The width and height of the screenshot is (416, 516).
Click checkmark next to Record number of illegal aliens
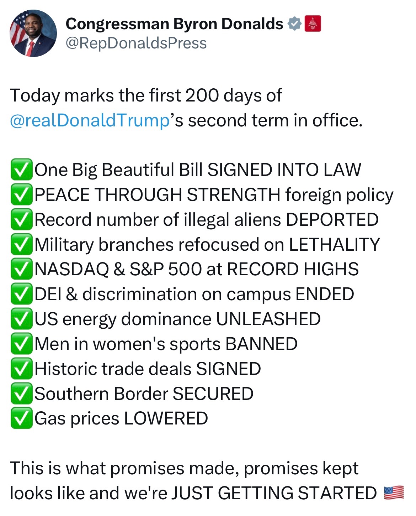tap(21, 220)
